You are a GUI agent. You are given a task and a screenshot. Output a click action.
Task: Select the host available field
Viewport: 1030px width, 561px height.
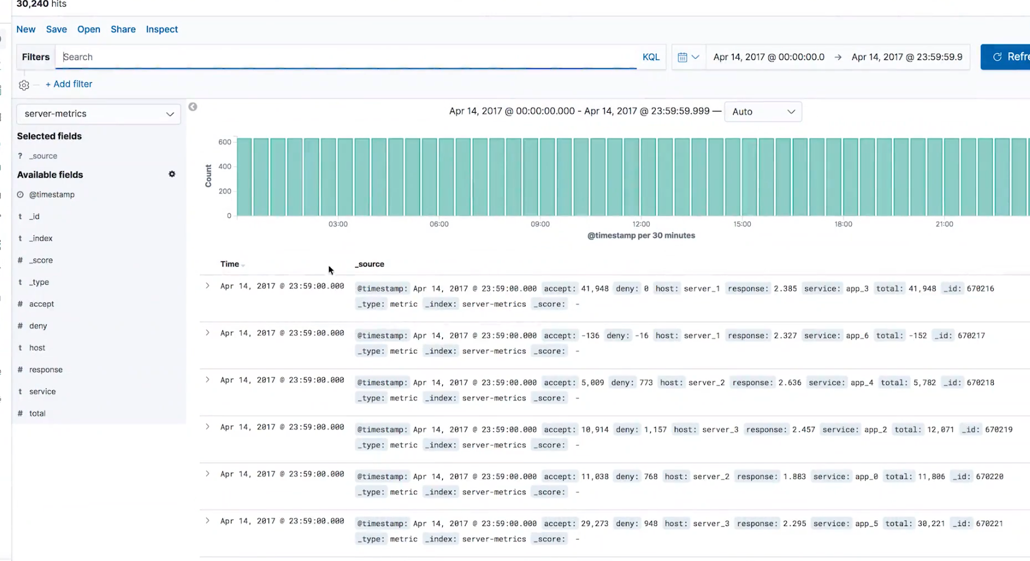[x=37, y=348]
